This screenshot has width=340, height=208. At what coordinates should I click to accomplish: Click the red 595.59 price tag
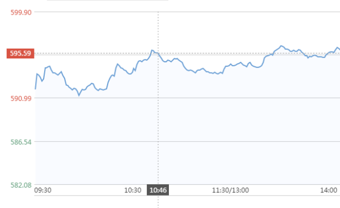pos(20,53)
